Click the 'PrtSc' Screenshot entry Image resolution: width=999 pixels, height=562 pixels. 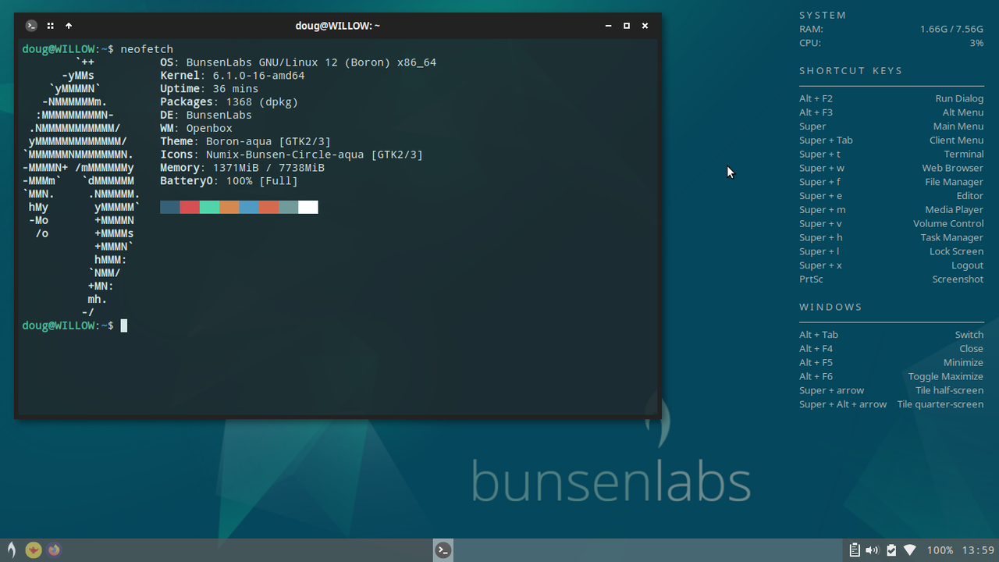tap(891, 279)
